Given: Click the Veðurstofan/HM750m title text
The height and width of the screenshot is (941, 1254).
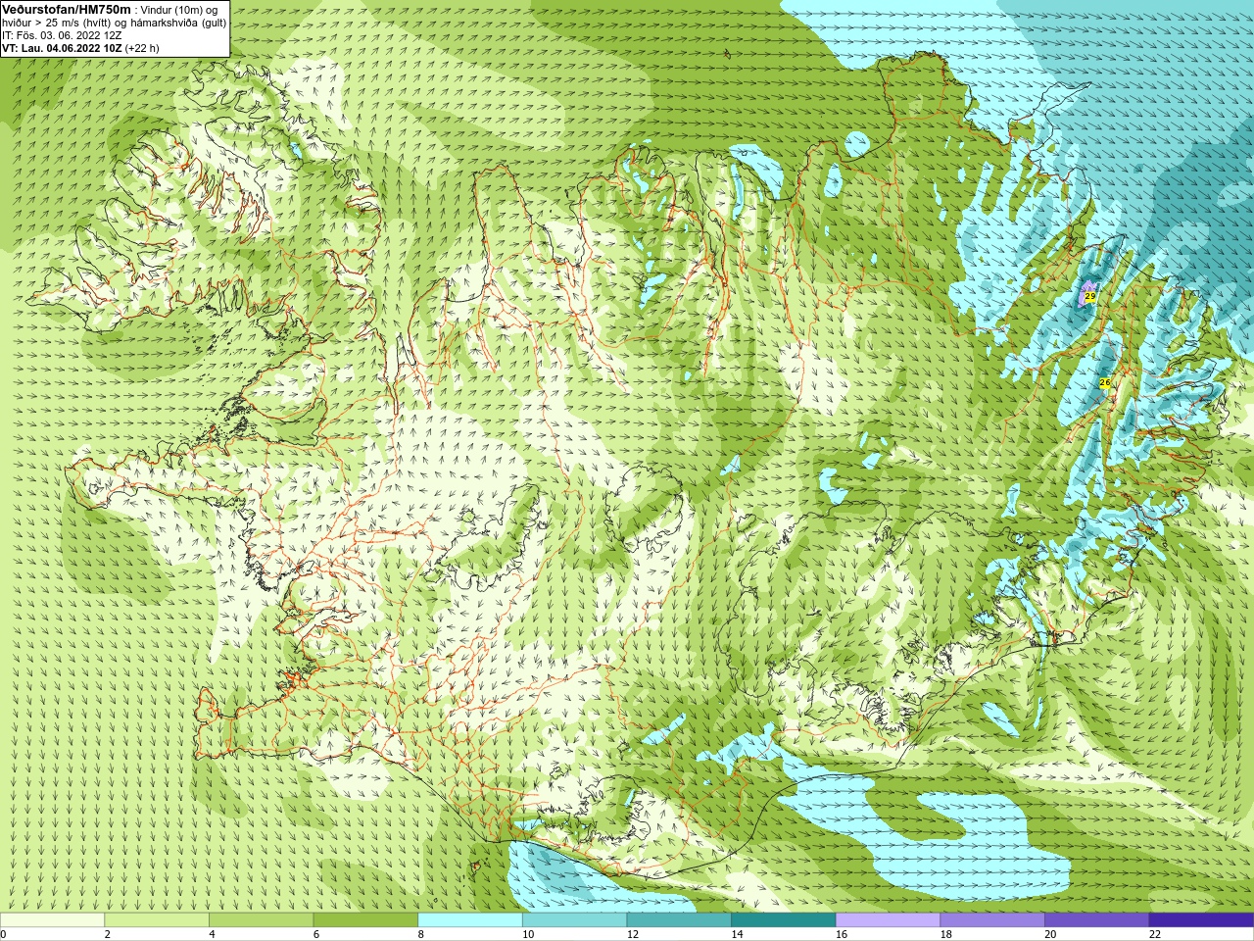Looking at the screenshot, I should pos(66,9).
